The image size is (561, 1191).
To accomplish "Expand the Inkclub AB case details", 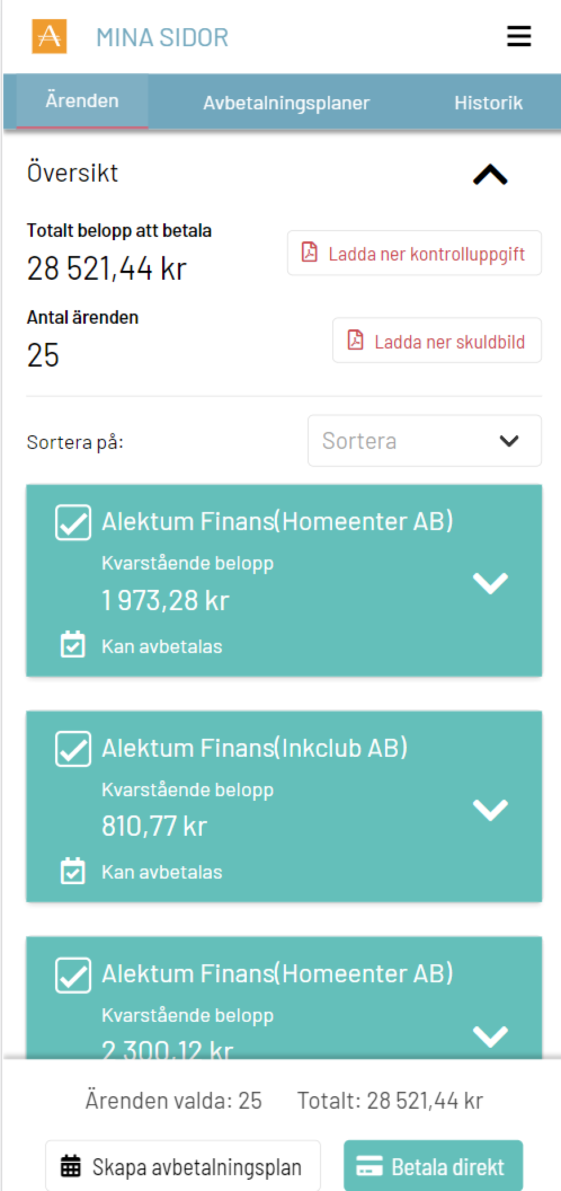I will [x=490, y=809].
